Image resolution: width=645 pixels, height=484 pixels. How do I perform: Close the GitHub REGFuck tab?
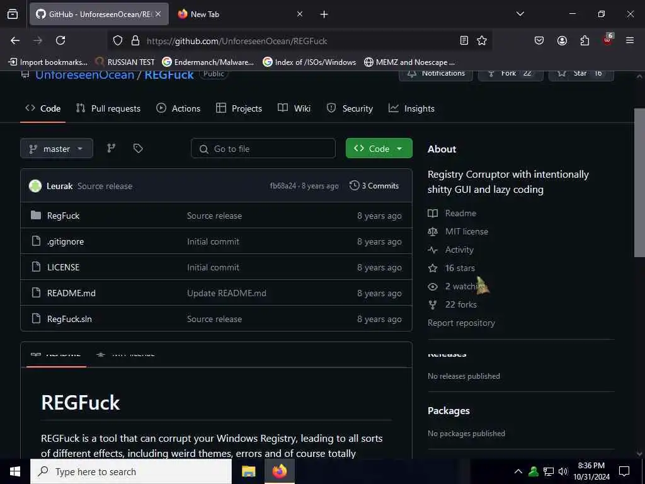pos(158,14)
